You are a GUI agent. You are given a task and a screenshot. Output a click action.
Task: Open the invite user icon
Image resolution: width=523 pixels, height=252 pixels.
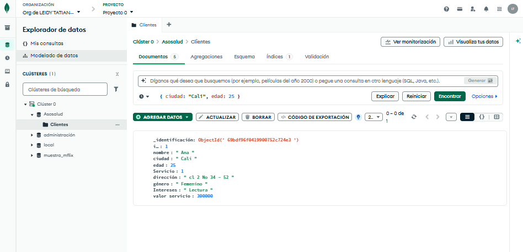tap(473, 9)
